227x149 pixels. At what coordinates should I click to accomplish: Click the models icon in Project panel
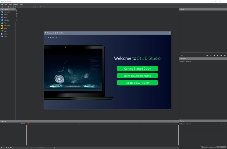click(221, 55)
